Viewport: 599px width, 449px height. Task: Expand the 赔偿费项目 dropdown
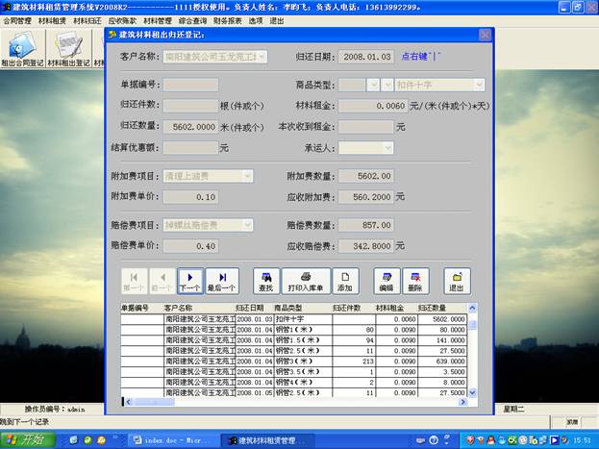click(247, 225)
